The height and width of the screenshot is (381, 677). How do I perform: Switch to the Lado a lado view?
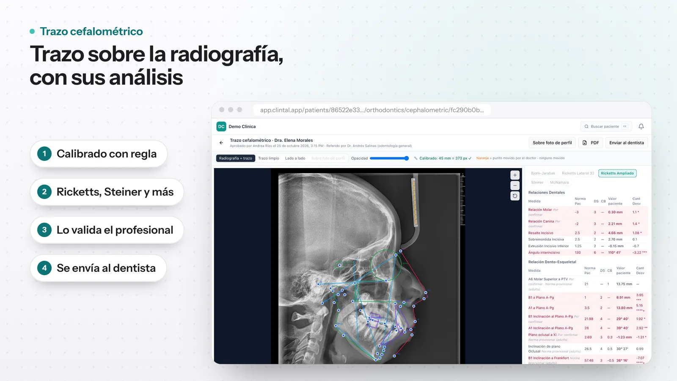tap(295, 158)
